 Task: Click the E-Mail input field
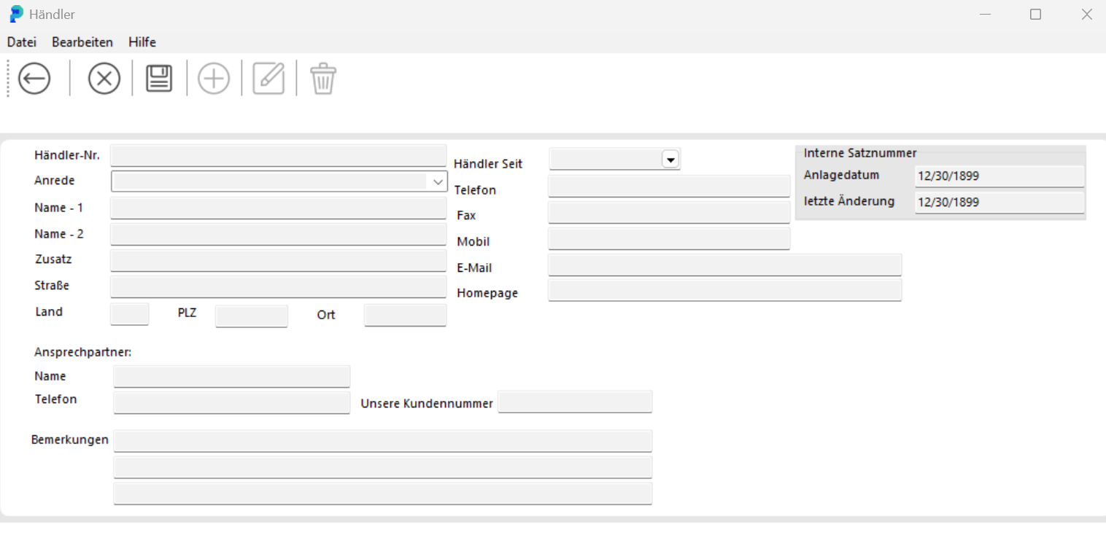(724, 265)
